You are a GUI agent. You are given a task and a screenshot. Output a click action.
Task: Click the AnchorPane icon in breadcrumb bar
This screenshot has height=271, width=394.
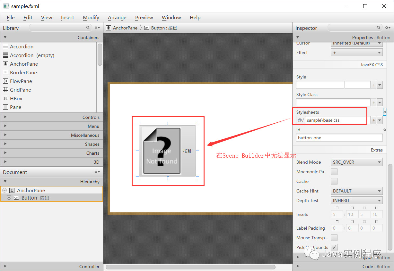(x=108, y=28)
